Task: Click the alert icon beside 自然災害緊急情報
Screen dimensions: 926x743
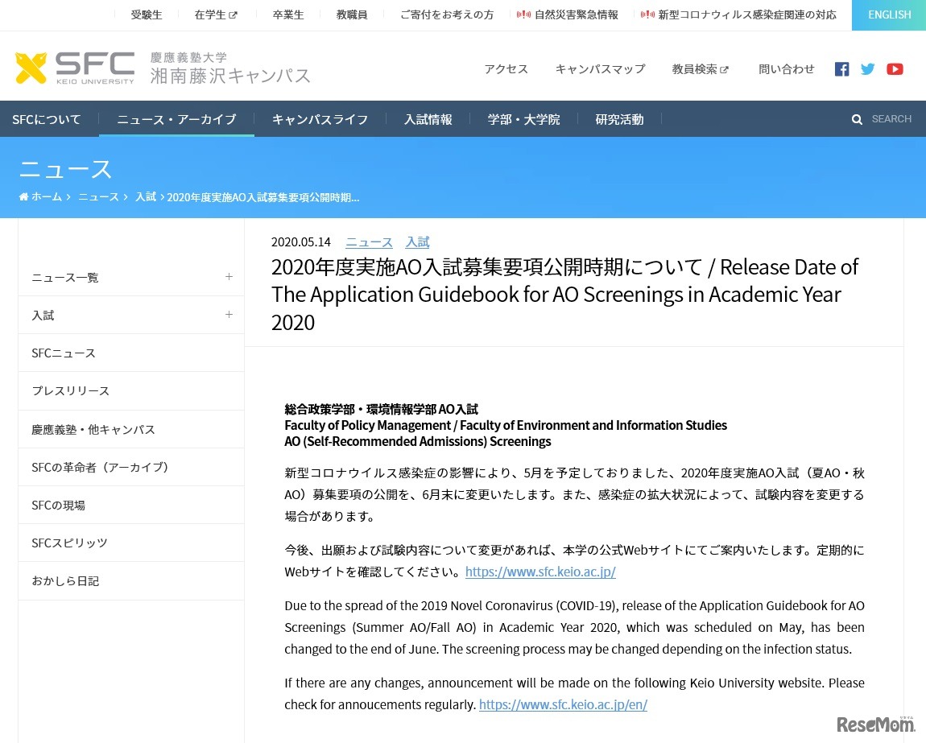Action: [523, 14]
